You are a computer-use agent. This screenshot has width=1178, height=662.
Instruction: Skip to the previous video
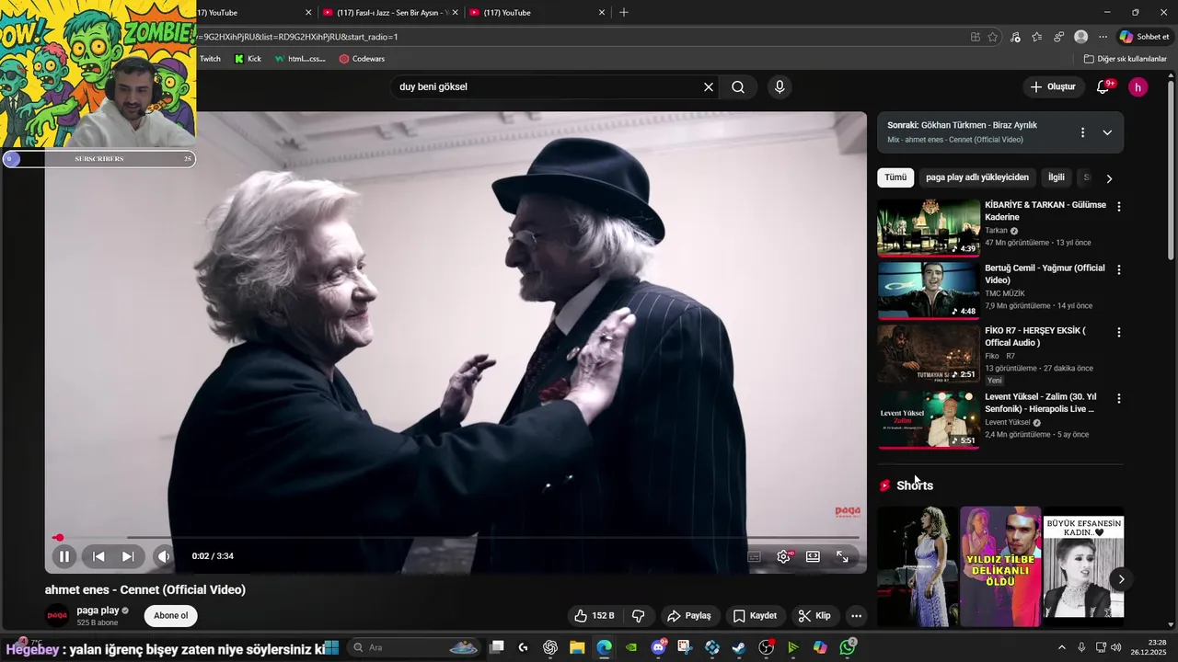click(x=98, y=556)
